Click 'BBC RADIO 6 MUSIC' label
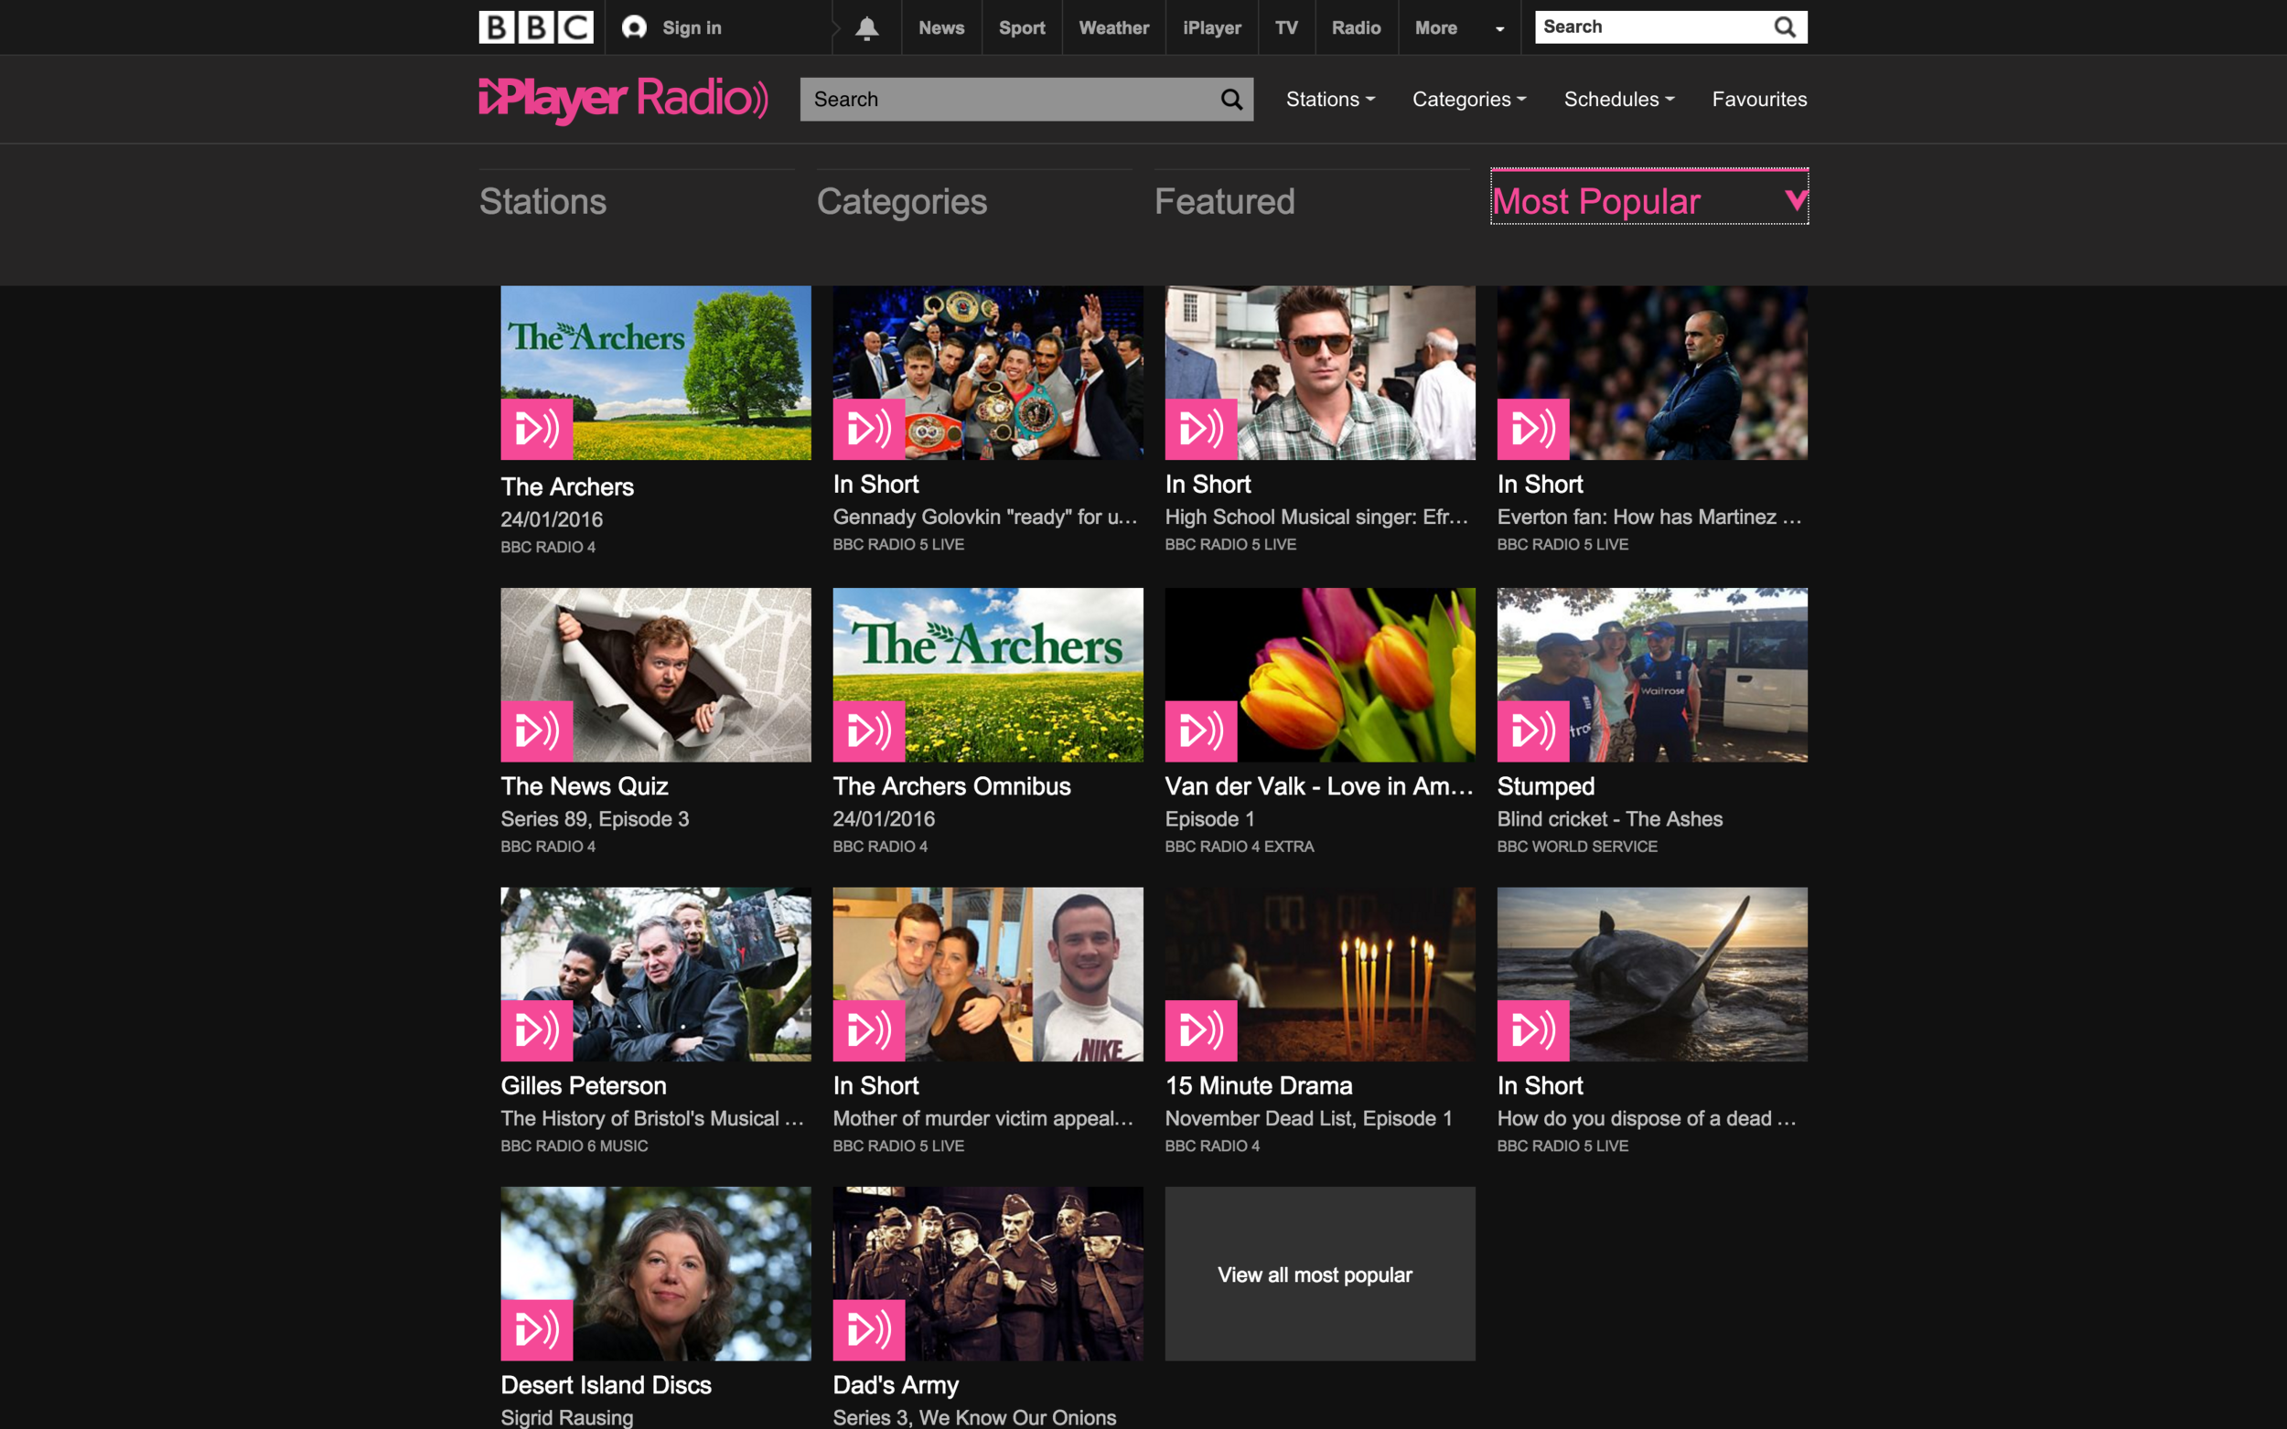The image size is (2287, 1429). click(574, 1146)
